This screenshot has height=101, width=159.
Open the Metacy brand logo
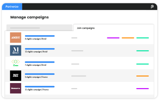point(15,50)
